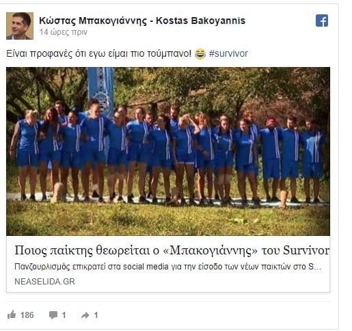The height and width of the screenshot is (331, 352).
Task: Click the laughing emoji in the post
Action: [x=200, y=54]
